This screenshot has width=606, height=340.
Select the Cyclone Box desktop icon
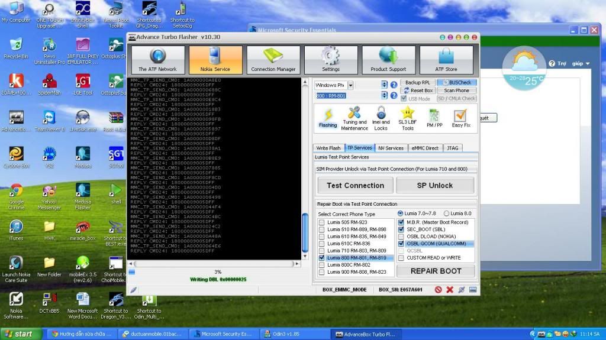point(16,157)
